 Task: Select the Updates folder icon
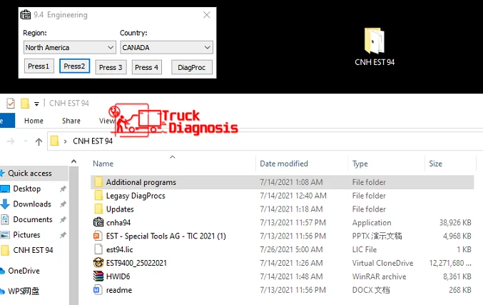pos(98,209)
